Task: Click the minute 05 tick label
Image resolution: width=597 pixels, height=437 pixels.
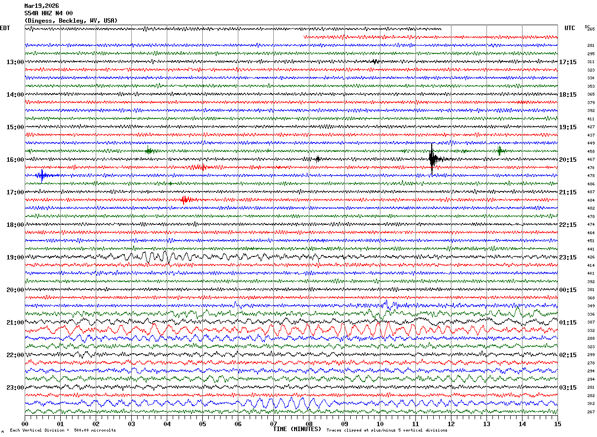Action: pyautogui.click(x=202, y=423)
